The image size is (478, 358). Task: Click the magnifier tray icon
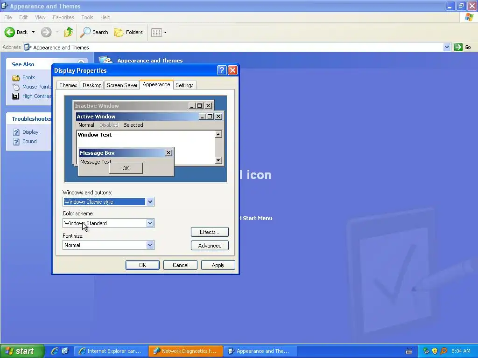(x=443, y=351)
